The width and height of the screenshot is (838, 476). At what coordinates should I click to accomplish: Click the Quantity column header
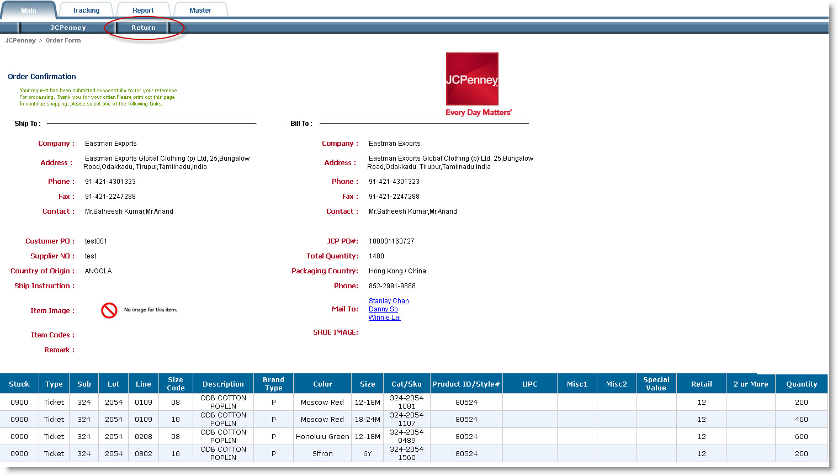[x=802, y=384]
